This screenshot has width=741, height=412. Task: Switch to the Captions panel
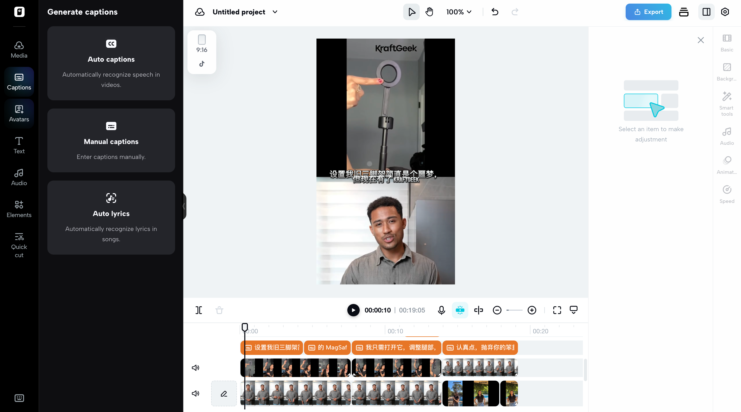point(19,81)
